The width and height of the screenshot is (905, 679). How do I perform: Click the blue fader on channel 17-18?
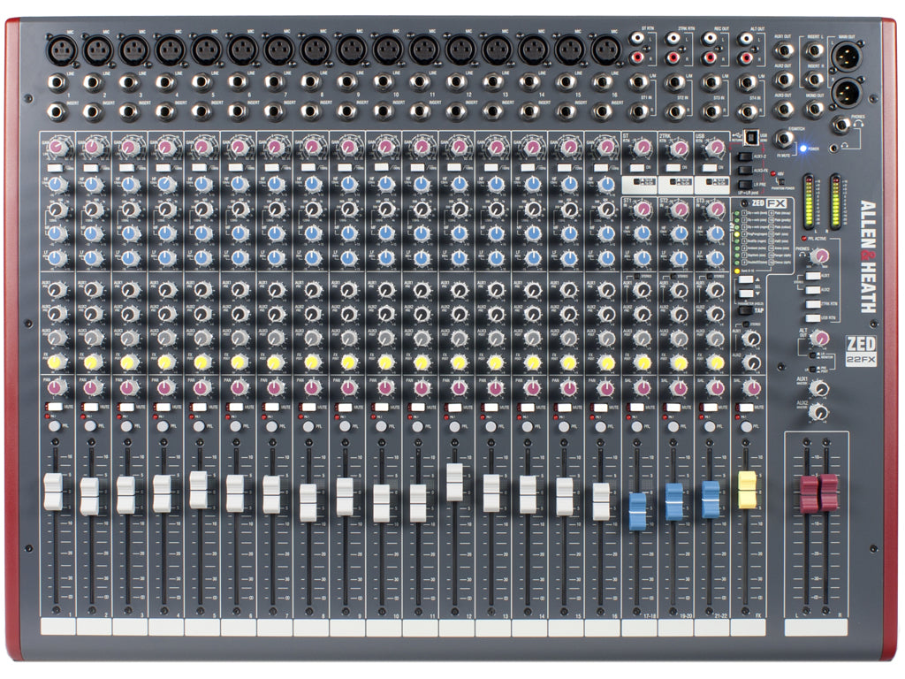pos(637,510)
